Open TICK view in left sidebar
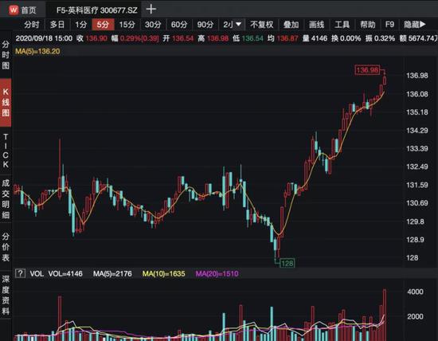 coord(6,151)
